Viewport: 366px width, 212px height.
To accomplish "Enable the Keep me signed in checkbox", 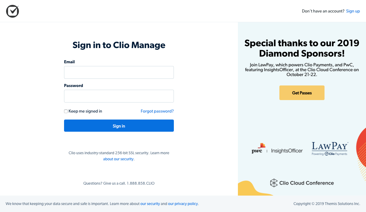I will (66, 111).
